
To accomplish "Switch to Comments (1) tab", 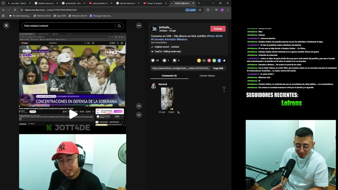I will [x=169, y=76].
